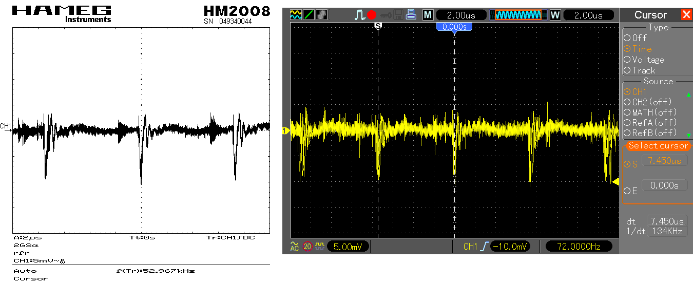Screen dimensions: 693x282
Task: Click the 72.0000Hz frequency counter readout
Action: point(579,247)
